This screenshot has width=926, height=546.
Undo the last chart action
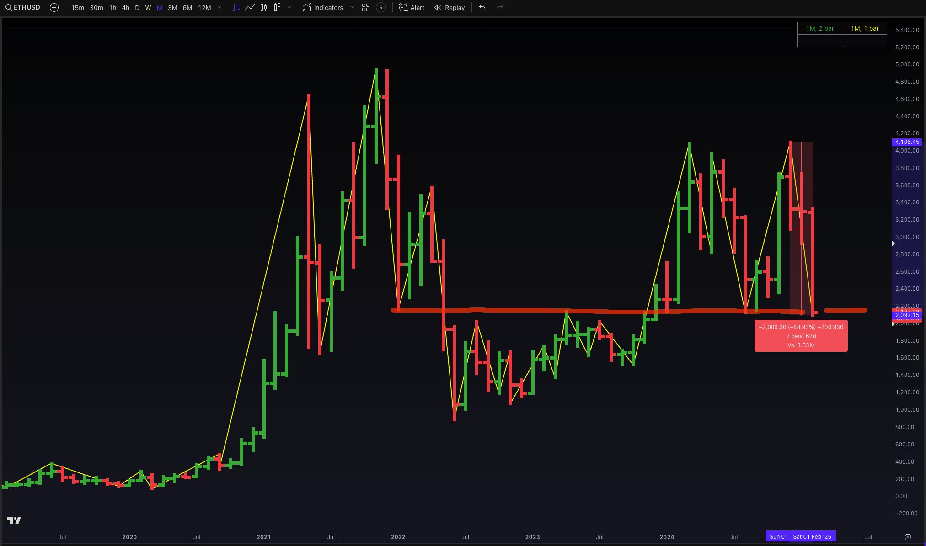[x=482, y=7]
